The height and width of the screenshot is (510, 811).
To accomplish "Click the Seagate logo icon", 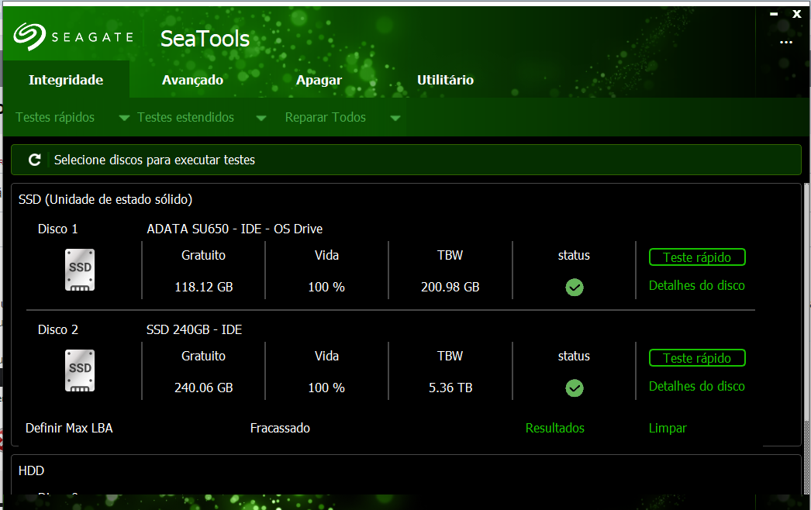I will pos(29,36).
